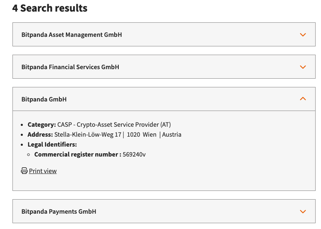This screenshot has height=229, width=321.
Task: Collapse the Bitpanda GmbH panel chevron
Action: (303, 99)
